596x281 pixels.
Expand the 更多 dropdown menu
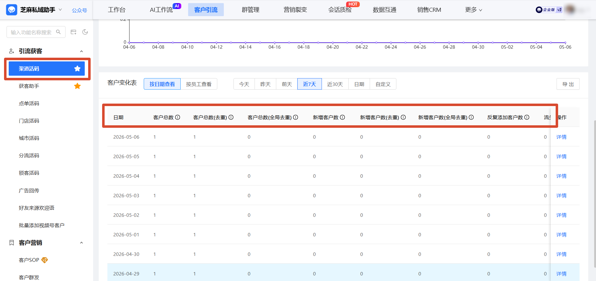(x=473, y=10)
